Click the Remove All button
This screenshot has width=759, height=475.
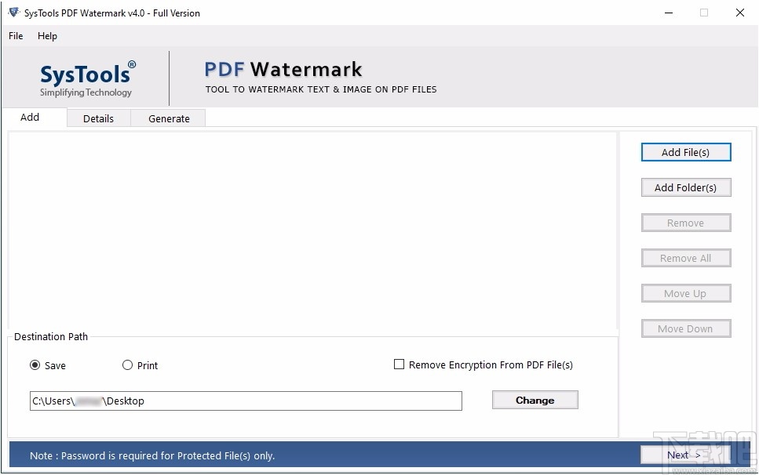tap(685, 258)
